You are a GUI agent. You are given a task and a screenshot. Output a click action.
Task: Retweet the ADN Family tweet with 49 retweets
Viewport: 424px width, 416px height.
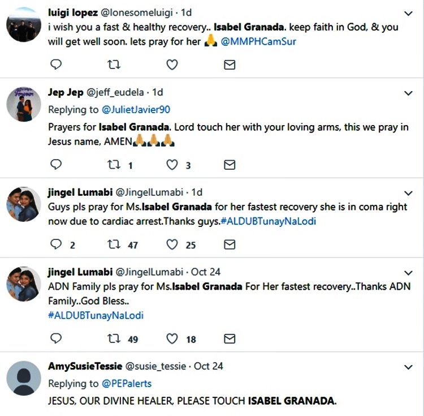[114, 338]
